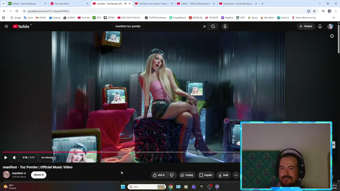Open Microsoft Teams from the taskbar
The height and width of the screenshot is (191, 340).
tap(194, 187)
